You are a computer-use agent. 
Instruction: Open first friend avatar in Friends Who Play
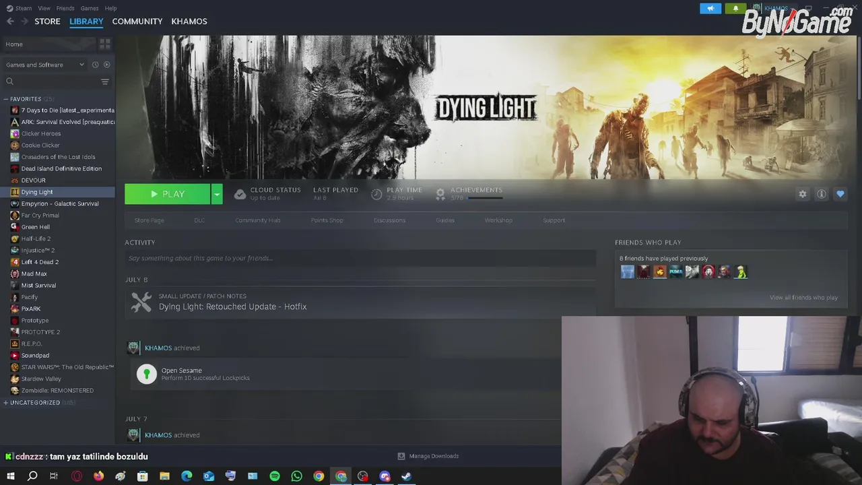pos(627,271)
